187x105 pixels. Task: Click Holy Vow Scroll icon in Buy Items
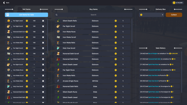click(x=58, y=48)
